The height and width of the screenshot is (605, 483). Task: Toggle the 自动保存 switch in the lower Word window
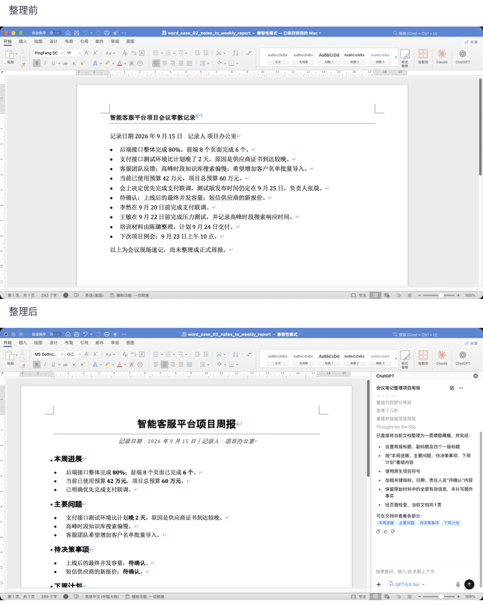tap(55, 334)
